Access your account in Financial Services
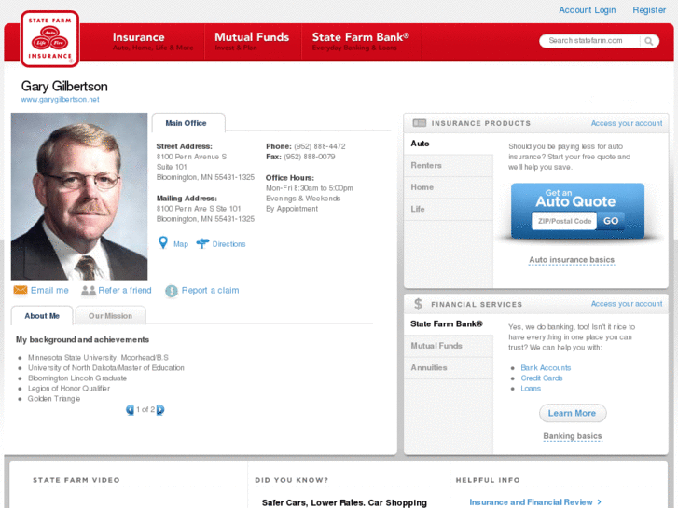678x508 pixels. point(627,304)
